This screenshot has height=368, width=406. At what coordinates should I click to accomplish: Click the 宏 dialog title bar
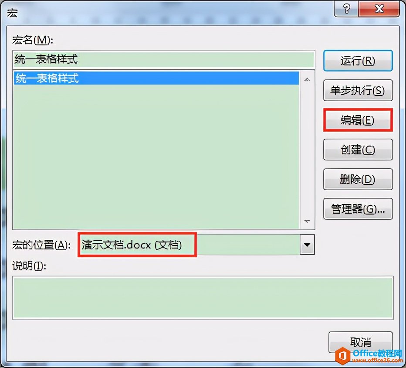pyautogui.click(x=168, y=12)
